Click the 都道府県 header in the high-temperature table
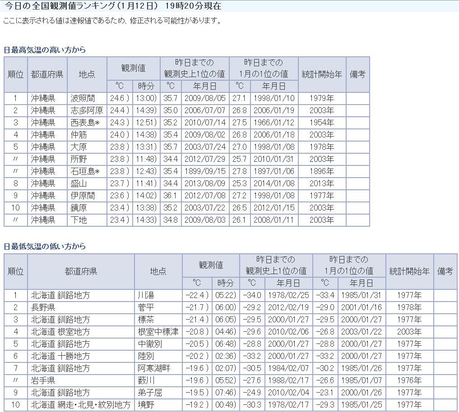This screenshot has width=459, height=412. click(47, 74)
